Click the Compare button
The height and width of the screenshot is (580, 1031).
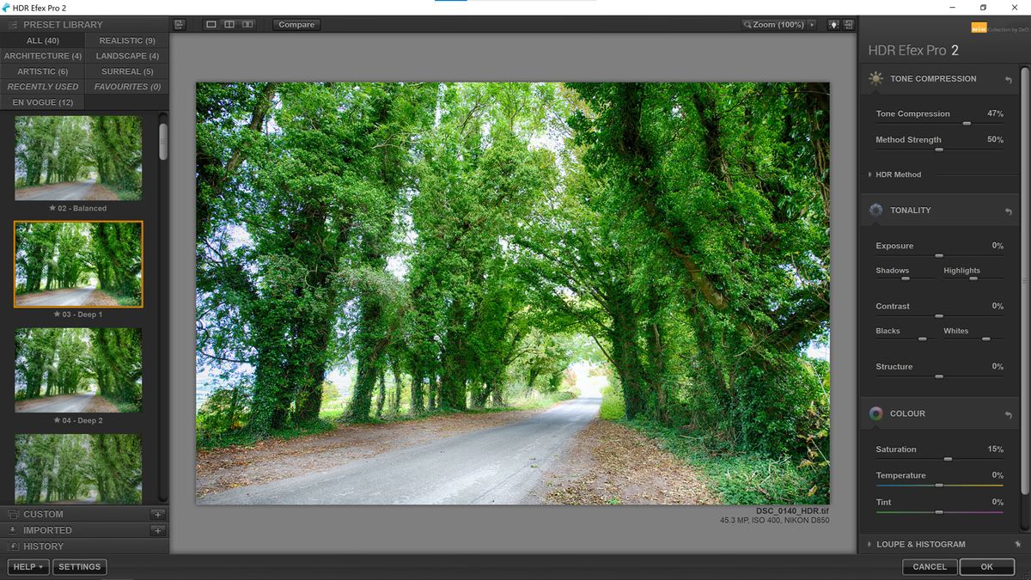click(x=296, y=24)
